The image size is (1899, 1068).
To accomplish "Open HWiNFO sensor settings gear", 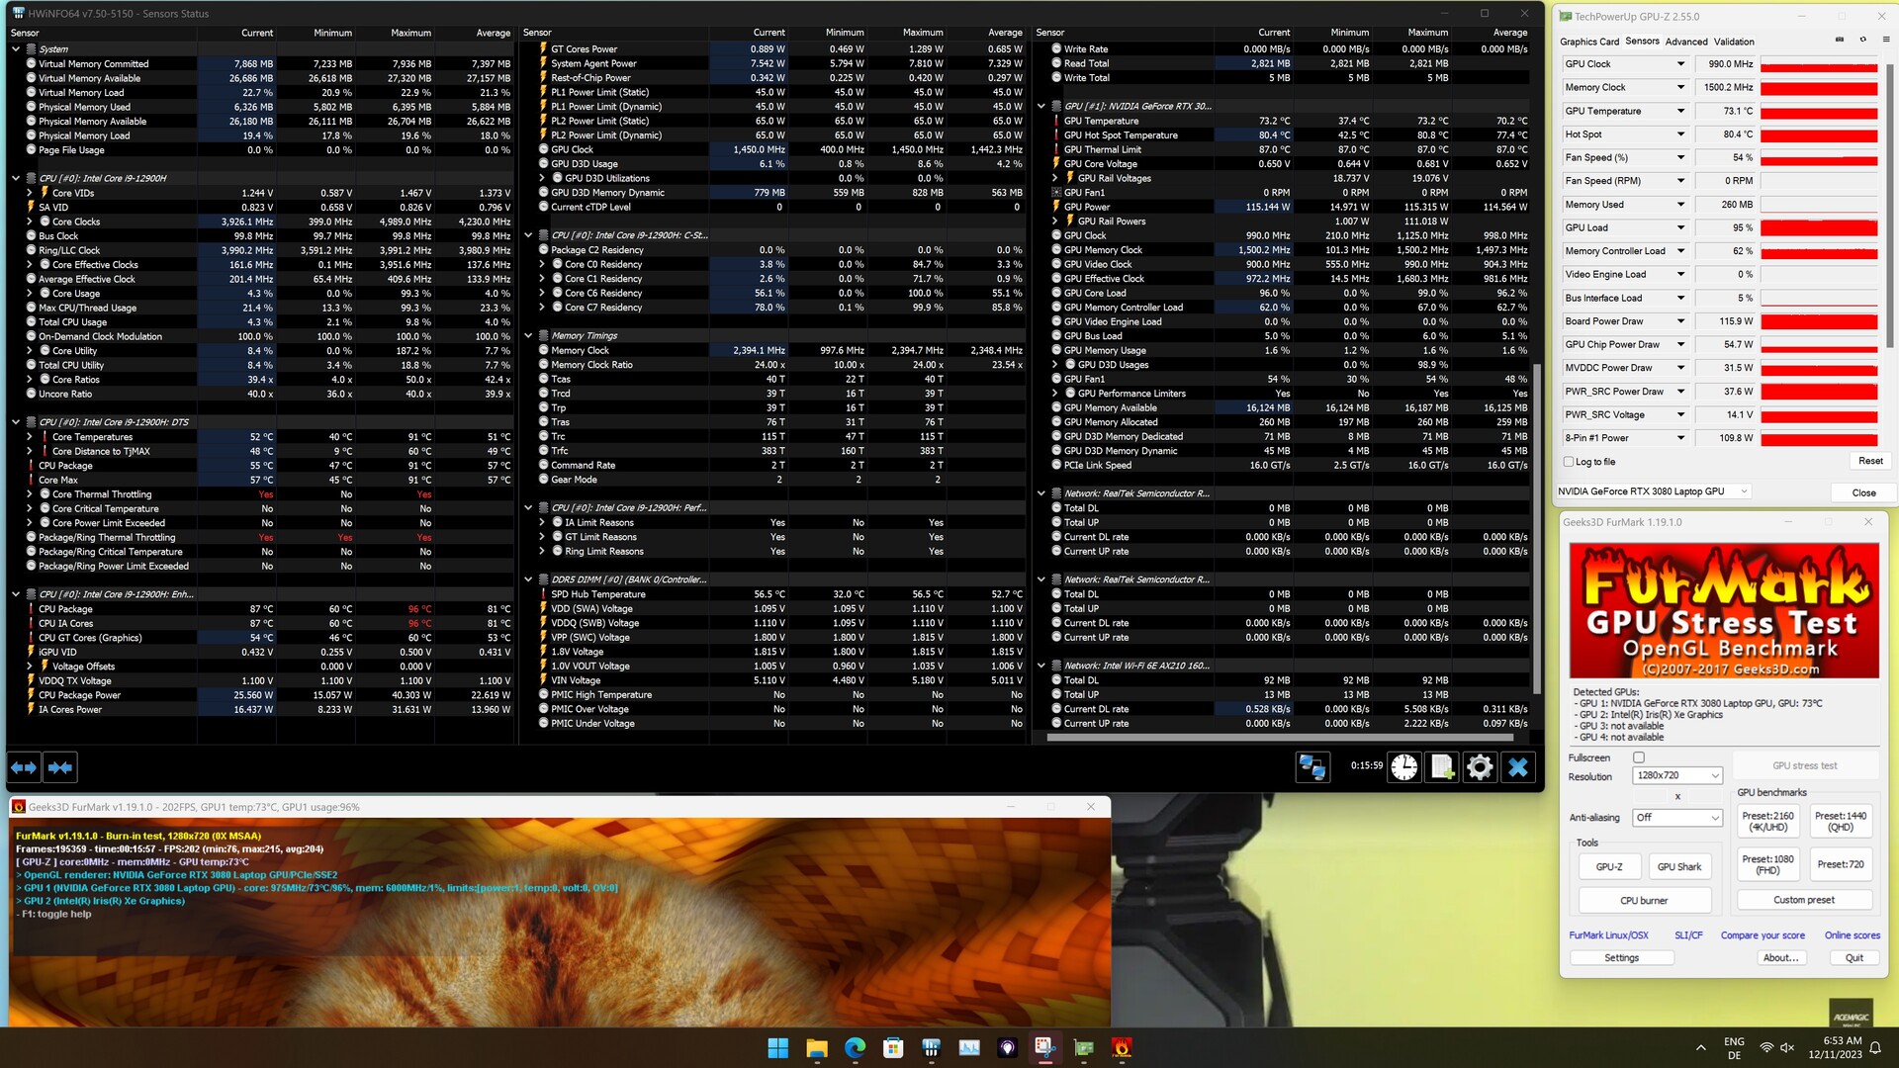I will point(1480,767).
